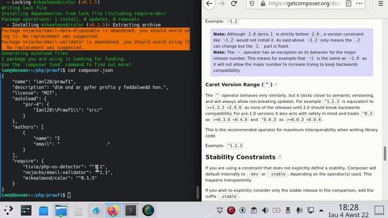This screenshot has width=388, height=218.
Task: Click the red record tray icon
Action: tap(231, 210)
